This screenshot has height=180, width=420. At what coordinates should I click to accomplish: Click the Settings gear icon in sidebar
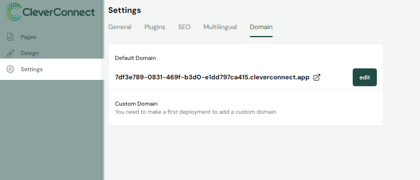[x=10, y=69]
